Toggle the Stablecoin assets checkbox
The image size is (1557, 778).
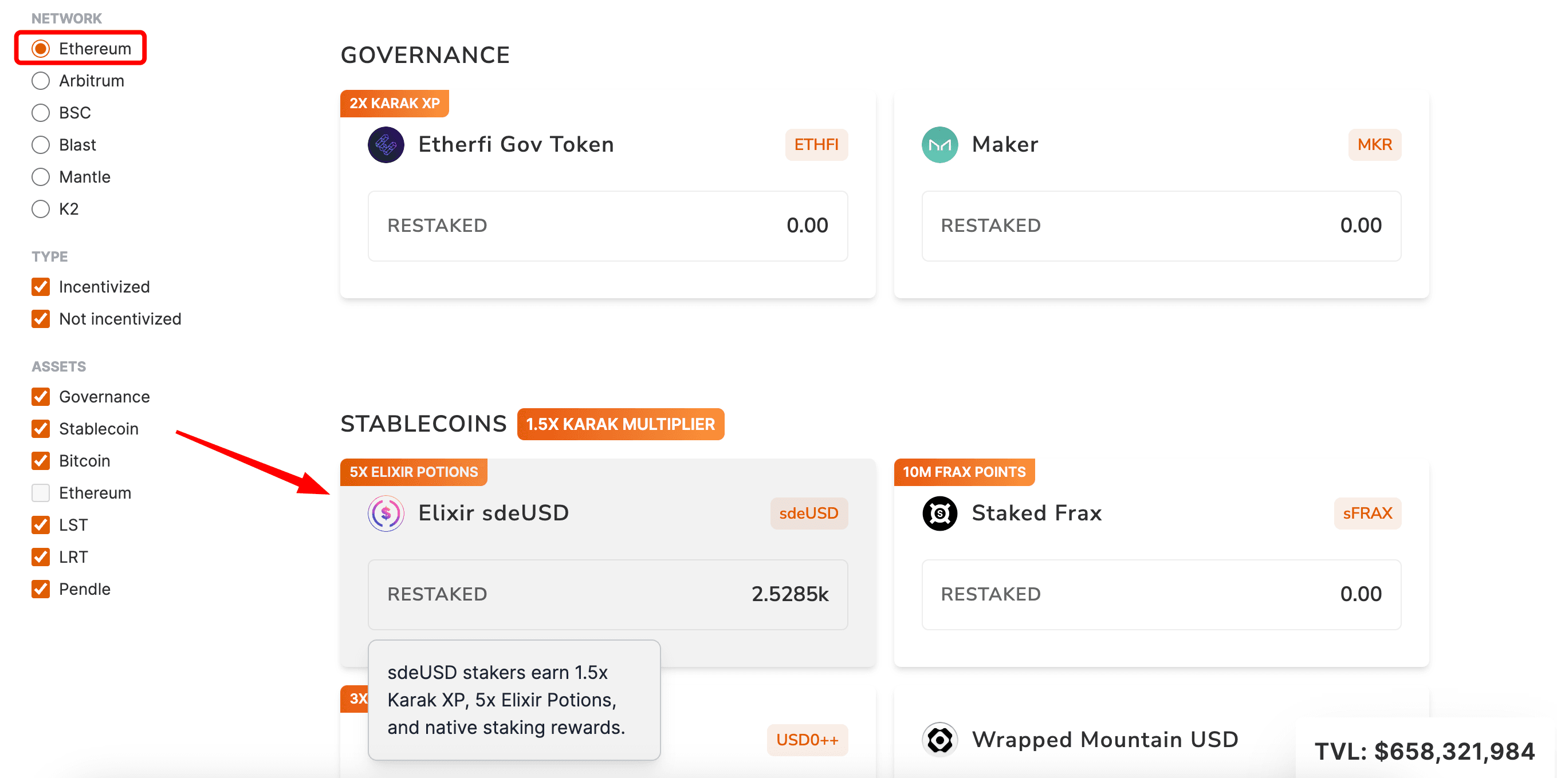tap(41, 428)
